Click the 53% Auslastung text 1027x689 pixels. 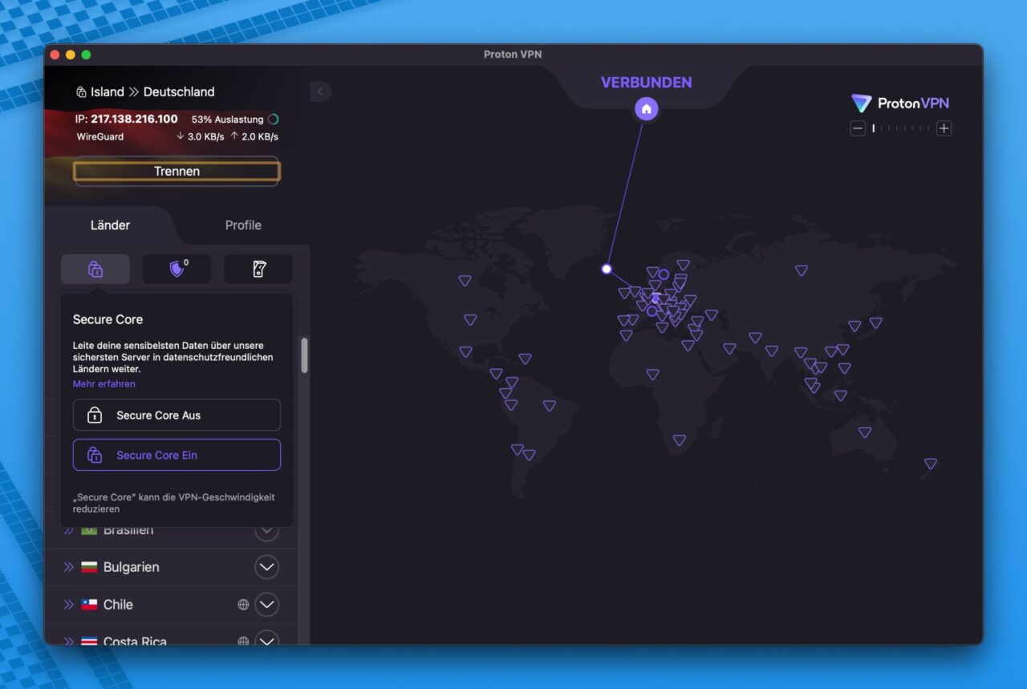point(228,120)
